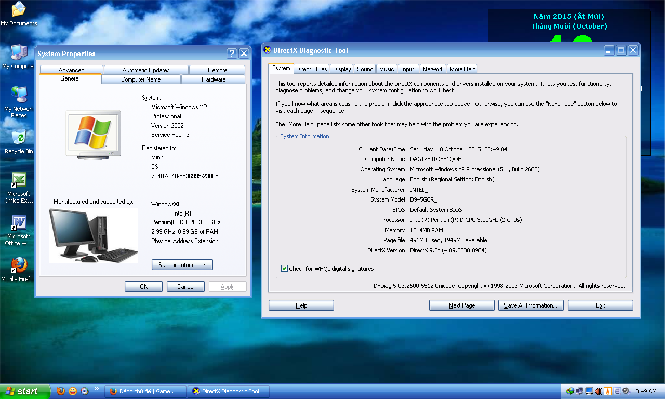
Task: Click the Service Pack 3 text
Action: tap(170, 135)
